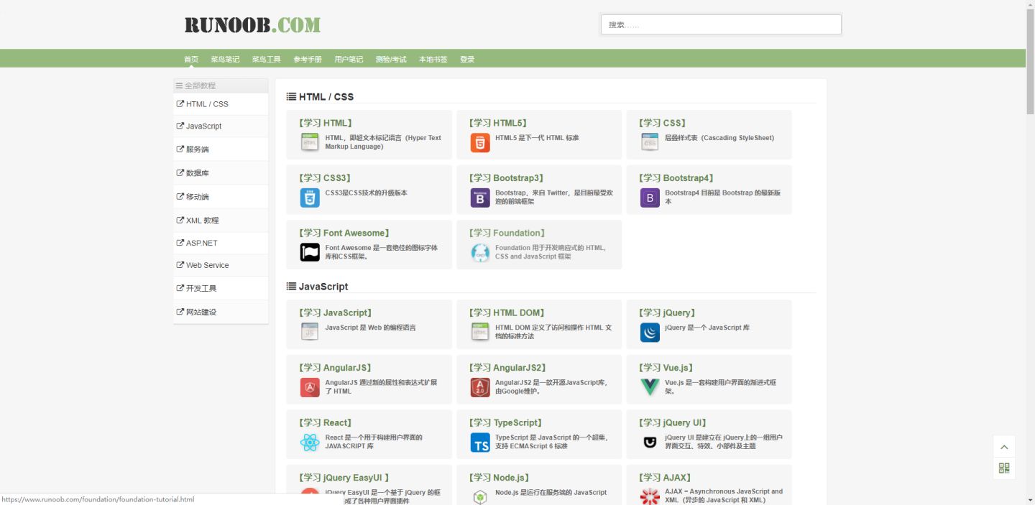The width and height of the screenshot is (1035, 505).
Task: Open the 首页 navigation tab
Action: click(x=191, y=59)
